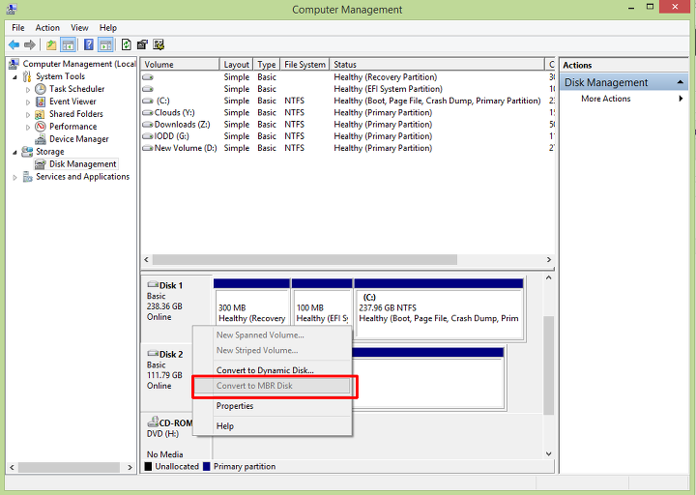The width and height of the screenshot is (696, 495).
Task: Select the Disk Management tree icon
Action: (x=41, y=164)
